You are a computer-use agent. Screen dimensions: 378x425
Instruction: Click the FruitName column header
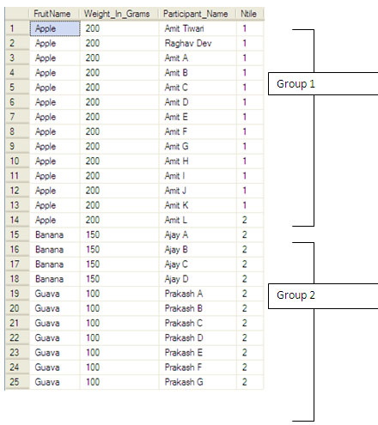click(54, 14)
